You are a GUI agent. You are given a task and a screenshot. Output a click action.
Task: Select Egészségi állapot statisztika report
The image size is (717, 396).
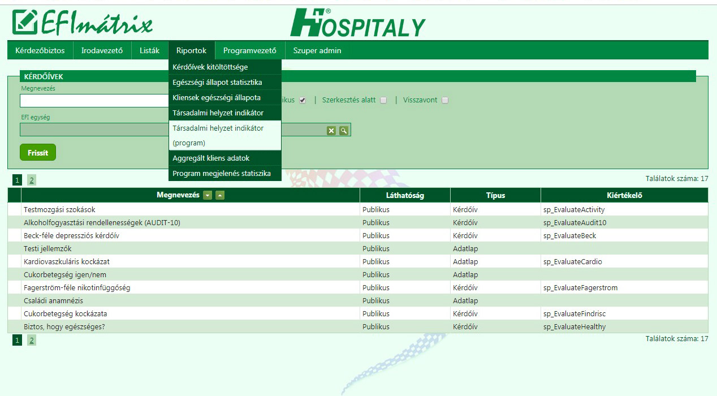[224, 83]
